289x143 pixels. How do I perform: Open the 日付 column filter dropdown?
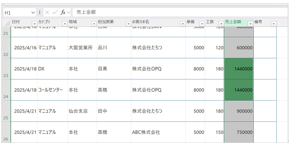[35, 24]
